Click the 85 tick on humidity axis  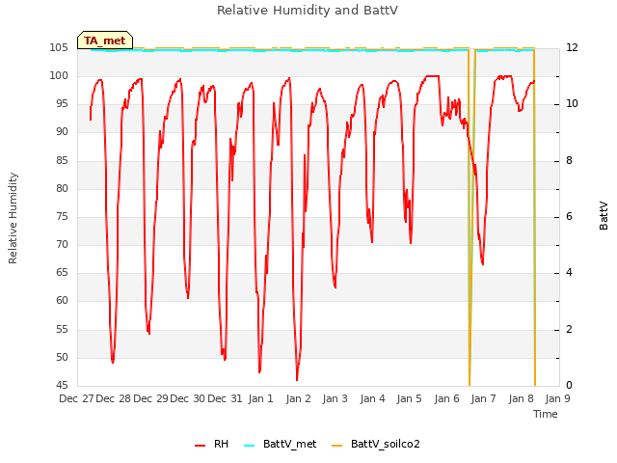[x=62, y=161]
